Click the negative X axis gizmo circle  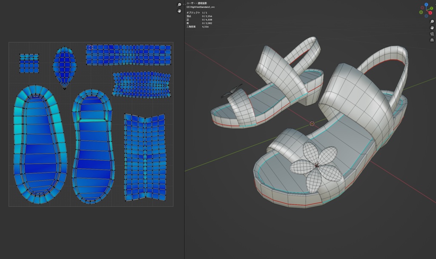point(422,8)
